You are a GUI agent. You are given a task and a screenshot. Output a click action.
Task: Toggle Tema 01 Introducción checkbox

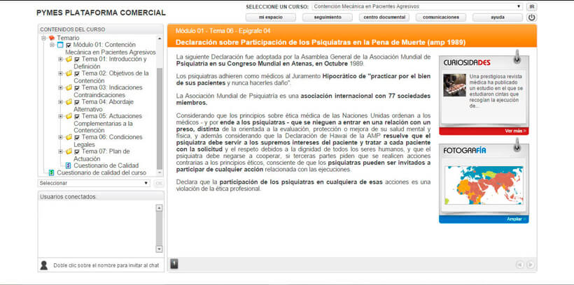tap(77, 59)
